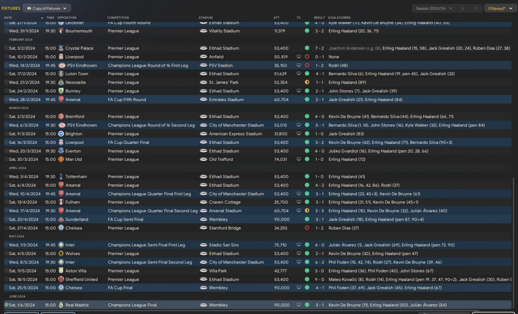Open the Season 2023/24 dropdown
The height and width of the screenshot is (314, 518).
click(x=434, y=8)
